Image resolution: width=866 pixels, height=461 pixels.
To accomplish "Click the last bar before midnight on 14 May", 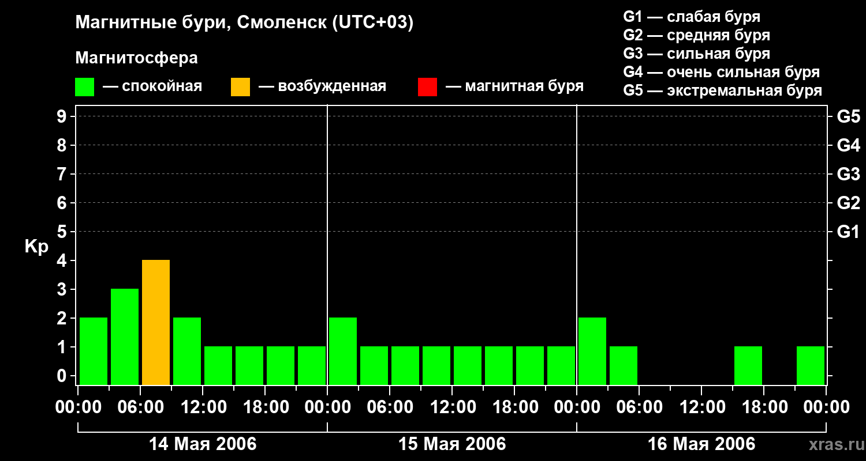I will coord(312,365).
